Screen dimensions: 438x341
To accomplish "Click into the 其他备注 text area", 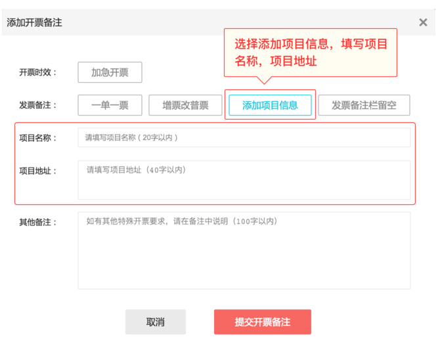I will [244, 250].
